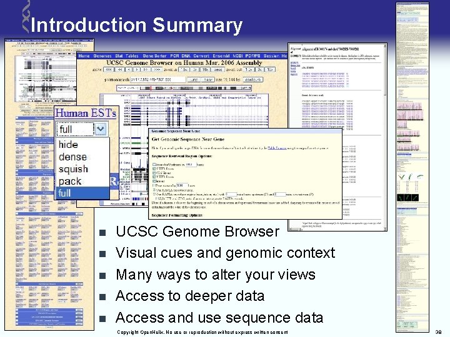Viewport: 450px width, 337px height.
Task: Toggle the Introns checkbox
Action: (154, 181)
